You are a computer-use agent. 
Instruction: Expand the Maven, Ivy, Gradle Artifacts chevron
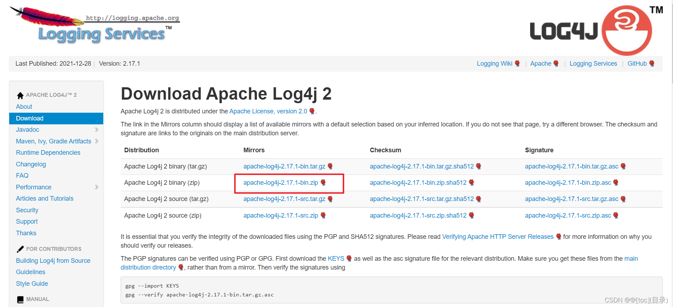[97, 141]
